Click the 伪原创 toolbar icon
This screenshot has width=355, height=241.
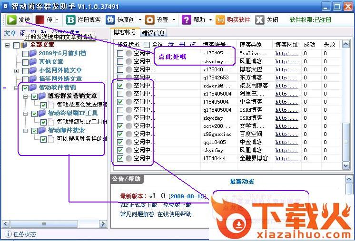(110, 20)
